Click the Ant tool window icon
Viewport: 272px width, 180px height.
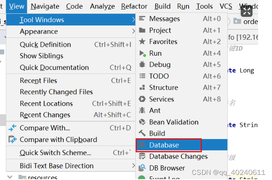(x=142, y=110)
